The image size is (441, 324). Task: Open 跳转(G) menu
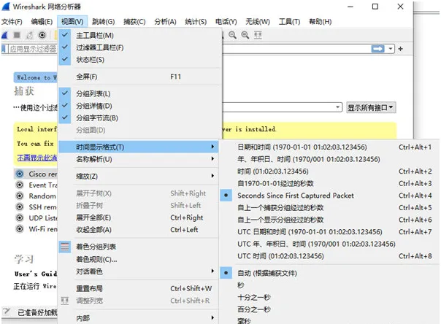click(103, 22)
